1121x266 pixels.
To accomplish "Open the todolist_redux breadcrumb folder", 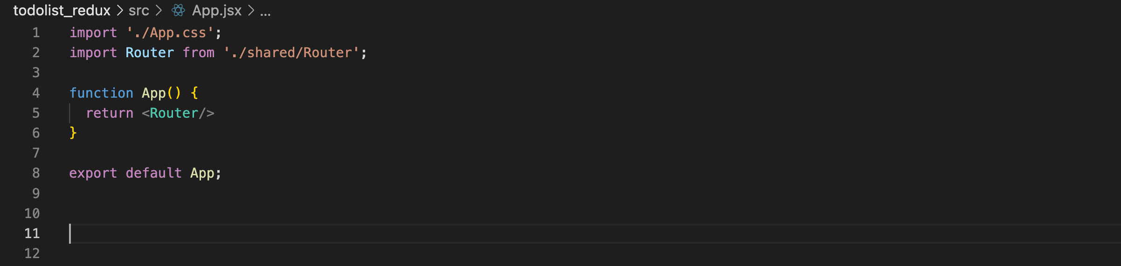I will coord(62,10).
